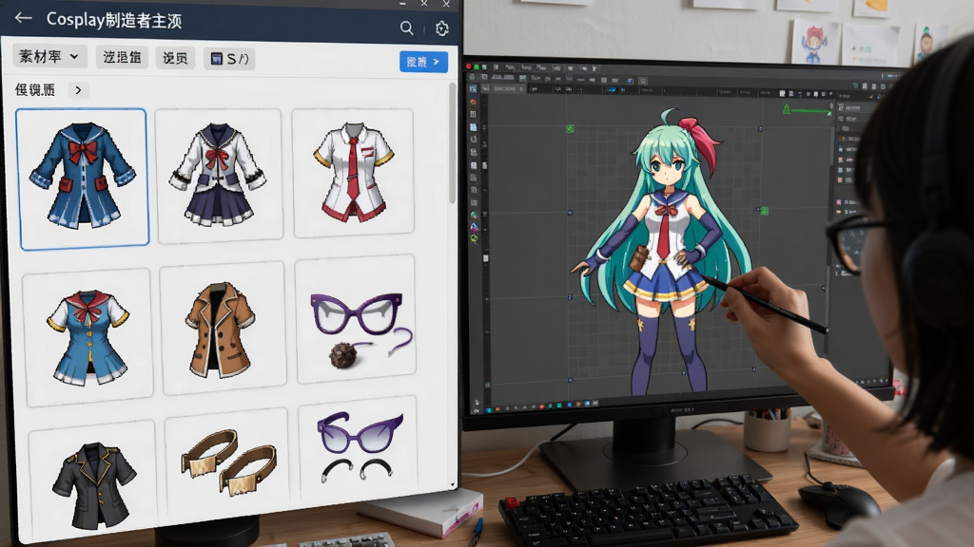974x547 pixels.
Task: Click the green curved arrow icon at the editor's top right
Action: point(855,85)
